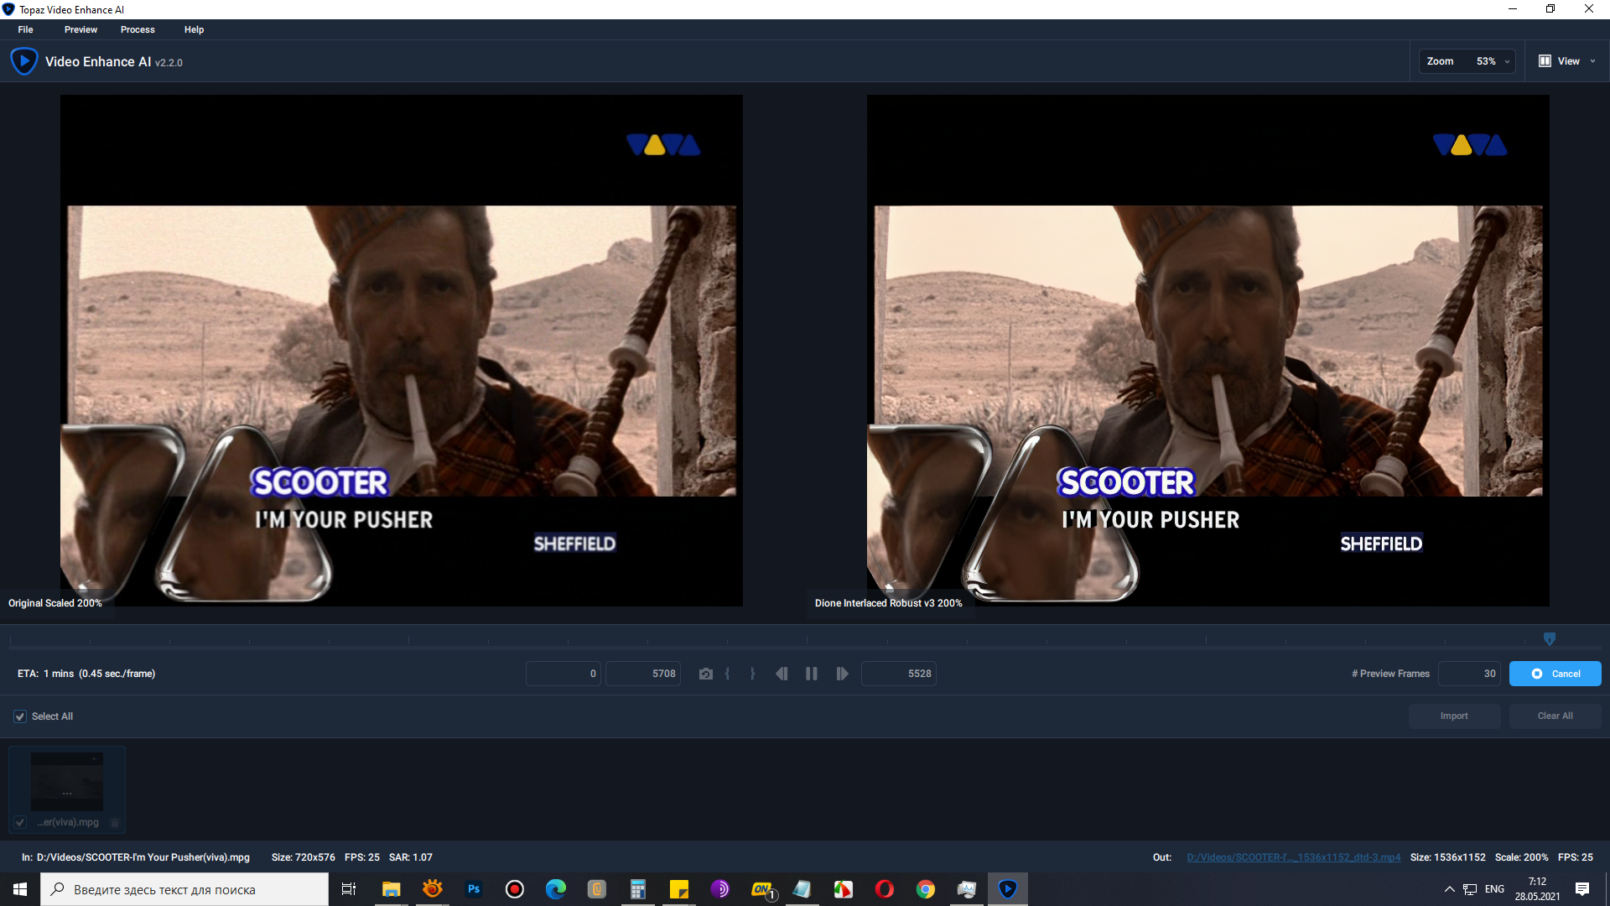Click the taskbar search box
Screen dimensions: 1610x906
pyautogui.click(x=184, y=889)
